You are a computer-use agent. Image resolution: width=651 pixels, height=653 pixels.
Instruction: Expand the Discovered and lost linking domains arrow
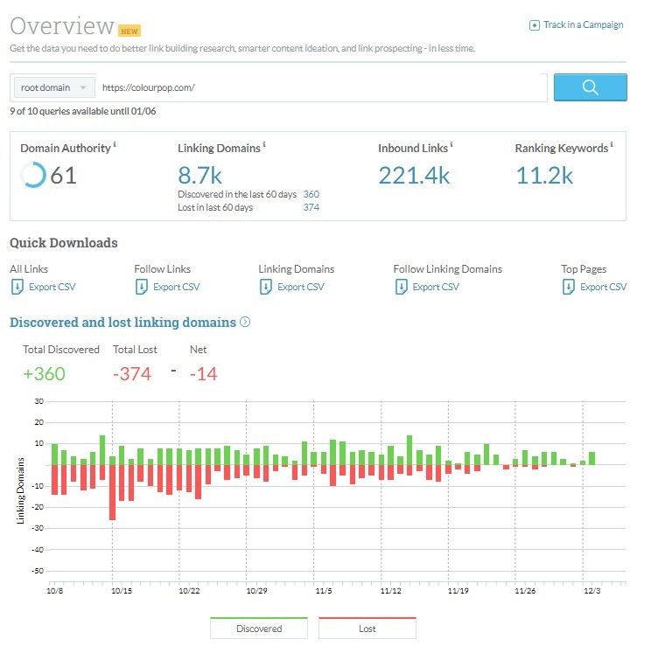[x=245, y=322]
